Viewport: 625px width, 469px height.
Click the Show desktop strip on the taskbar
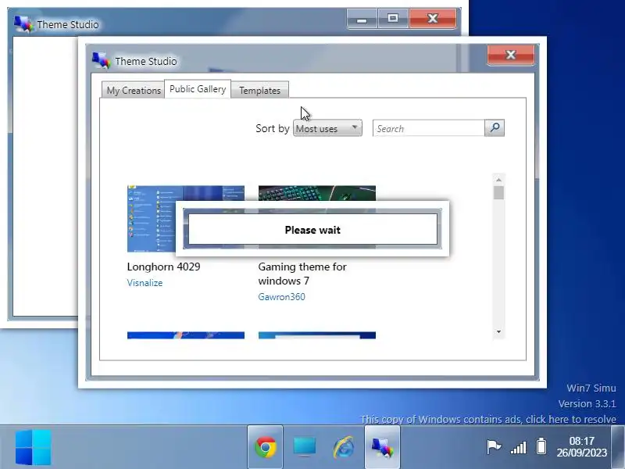(618, 447)
